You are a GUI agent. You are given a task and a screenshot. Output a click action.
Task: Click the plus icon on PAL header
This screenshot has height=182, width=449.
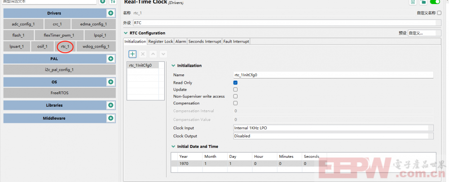pyautogui.click(x=110, y=59)
